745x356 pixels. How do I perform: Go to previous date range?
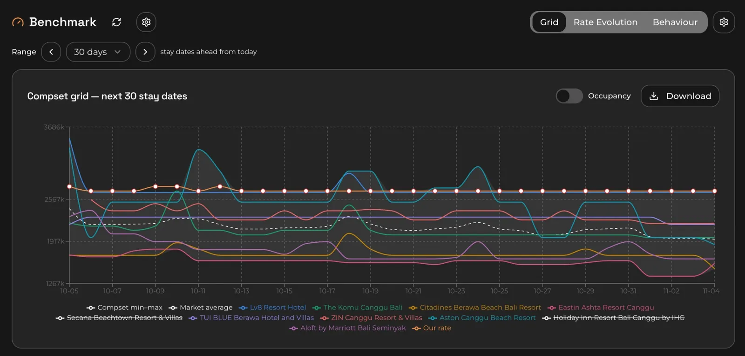tap(51, 52)
